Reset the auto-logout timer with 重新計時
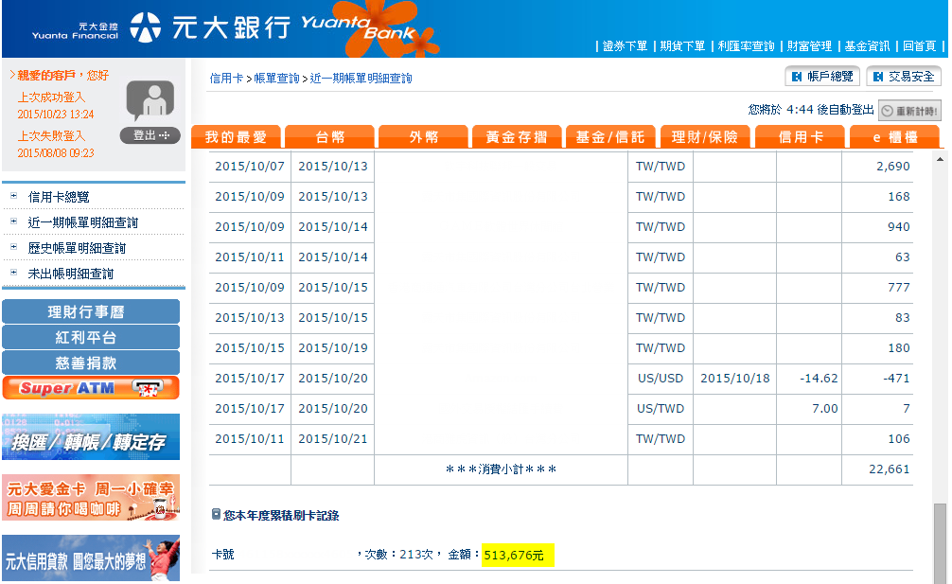The image size is (952, 584). pos(908,110)
